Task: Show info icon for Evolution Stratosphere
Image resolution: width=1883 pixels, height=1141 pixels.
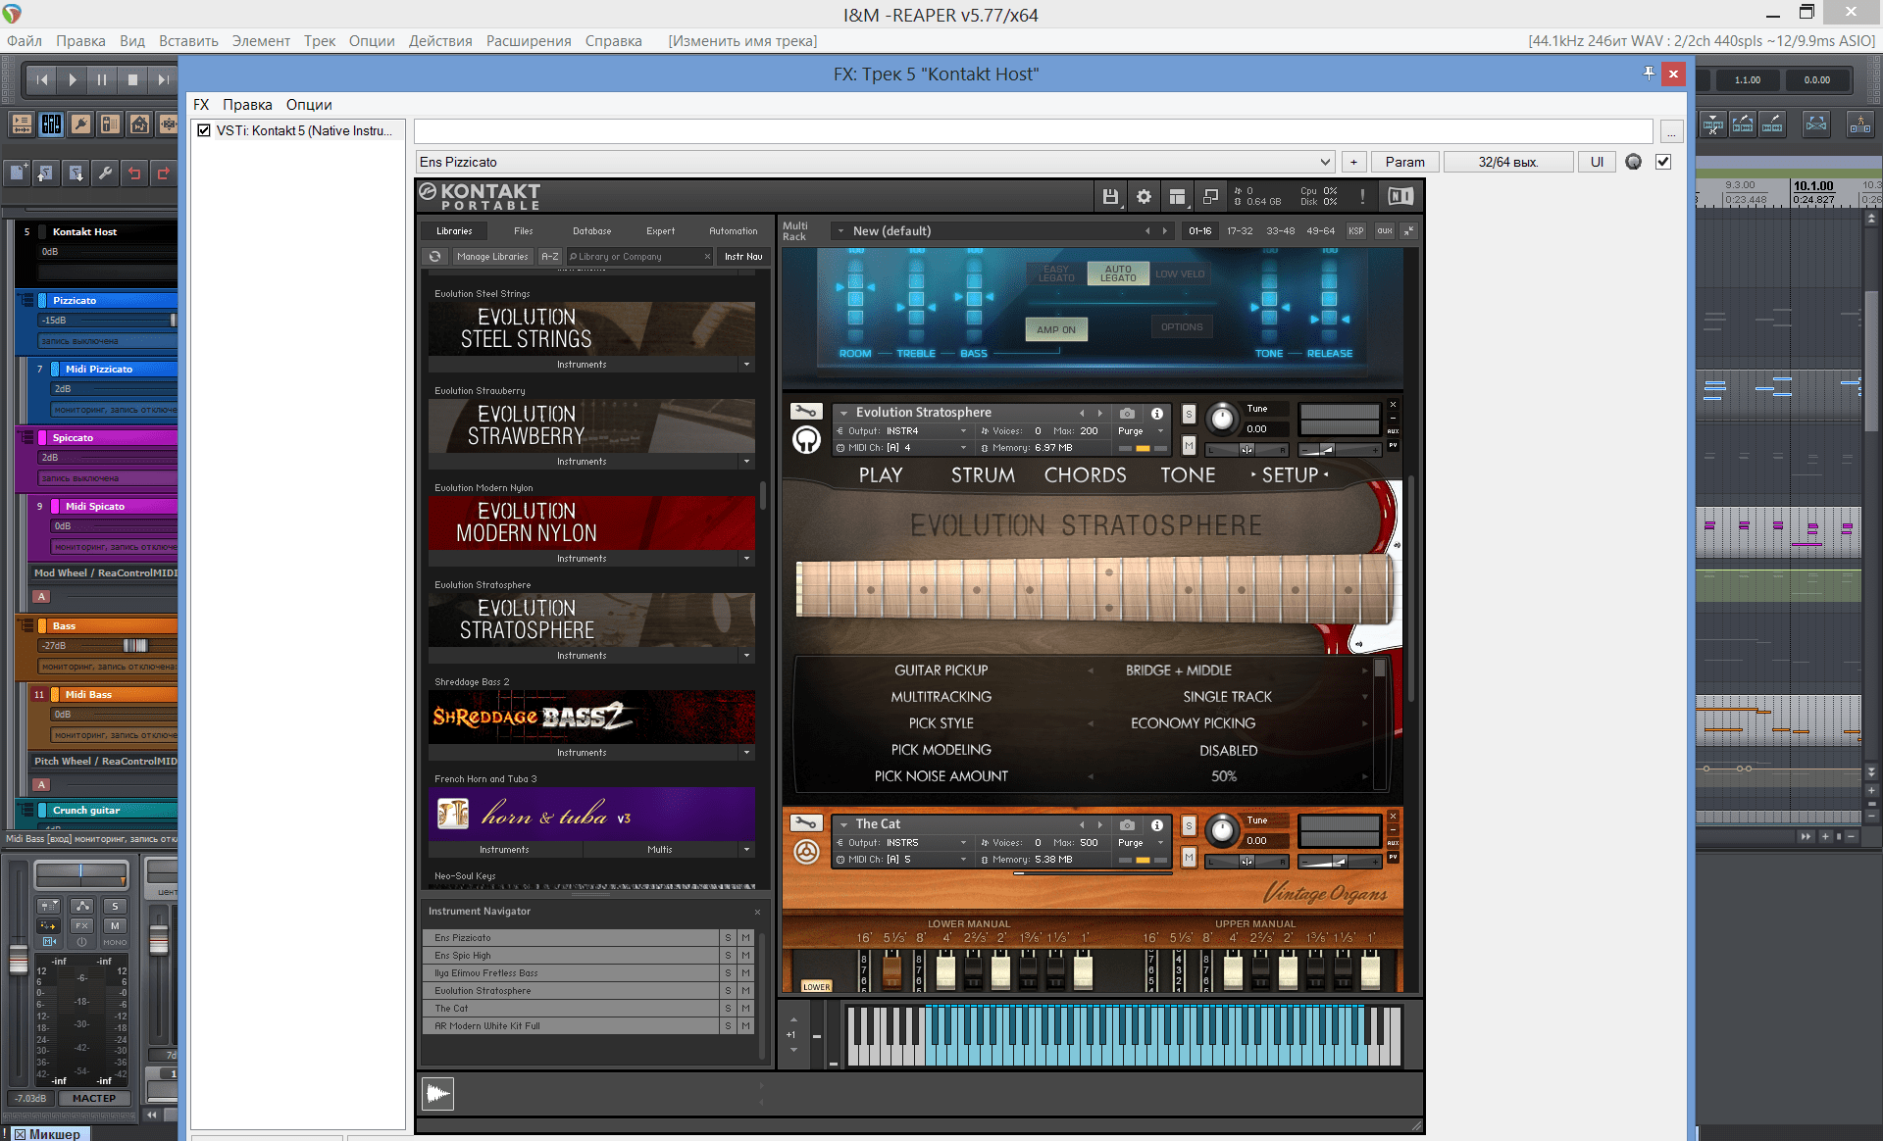Action: pos(1157,414)
